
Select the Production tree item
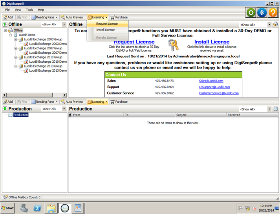tap(21, 115)
